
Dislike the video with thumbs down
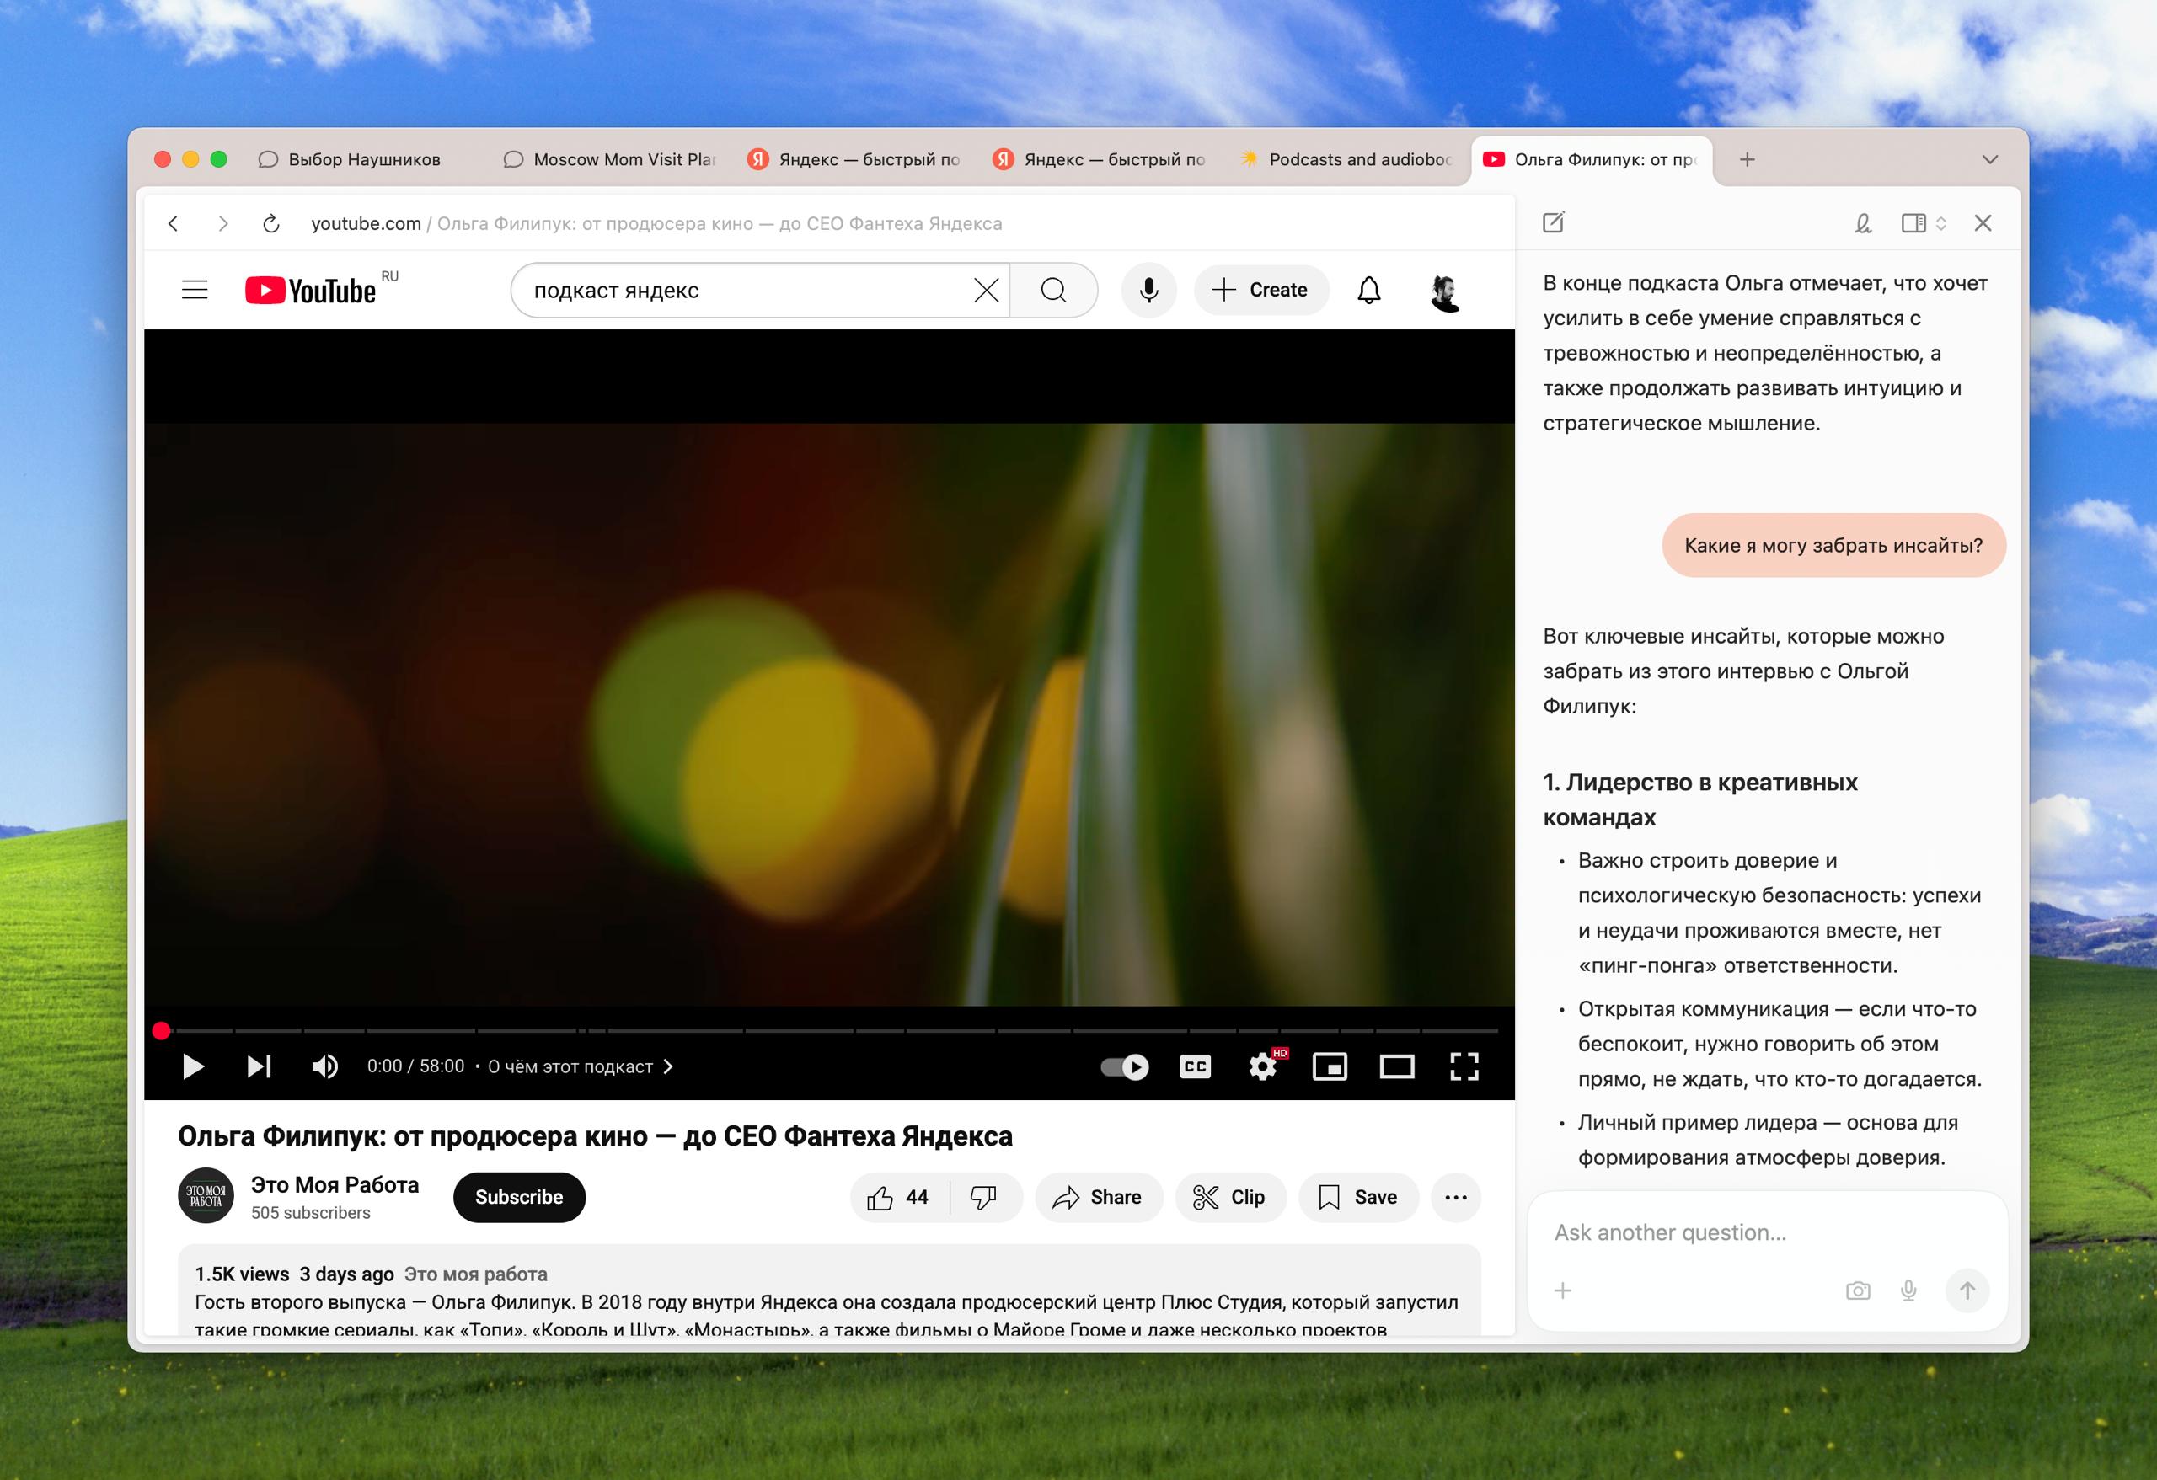pyautogui.click(x=985, y=1198)
